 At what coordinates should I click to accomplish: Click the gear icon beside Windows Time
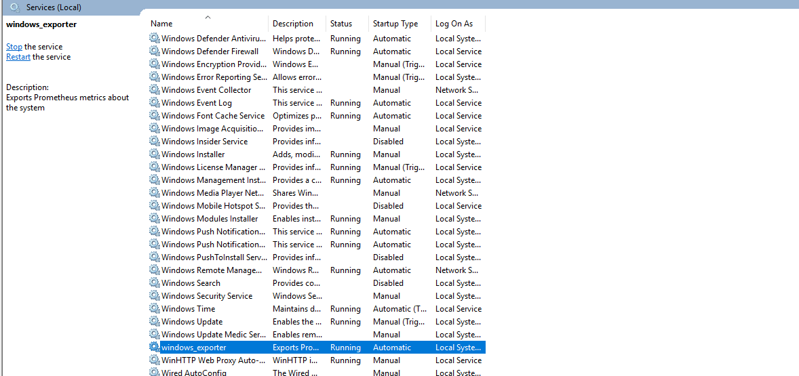pos(155,309)
